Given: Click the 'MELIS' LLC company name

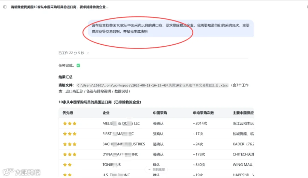Looking at the screenshot, I should tap(121, 123).
